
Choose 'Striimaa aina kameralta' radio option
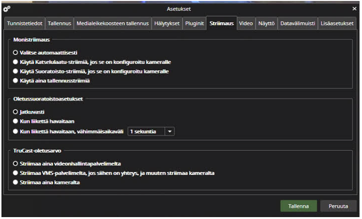(16, 182)
